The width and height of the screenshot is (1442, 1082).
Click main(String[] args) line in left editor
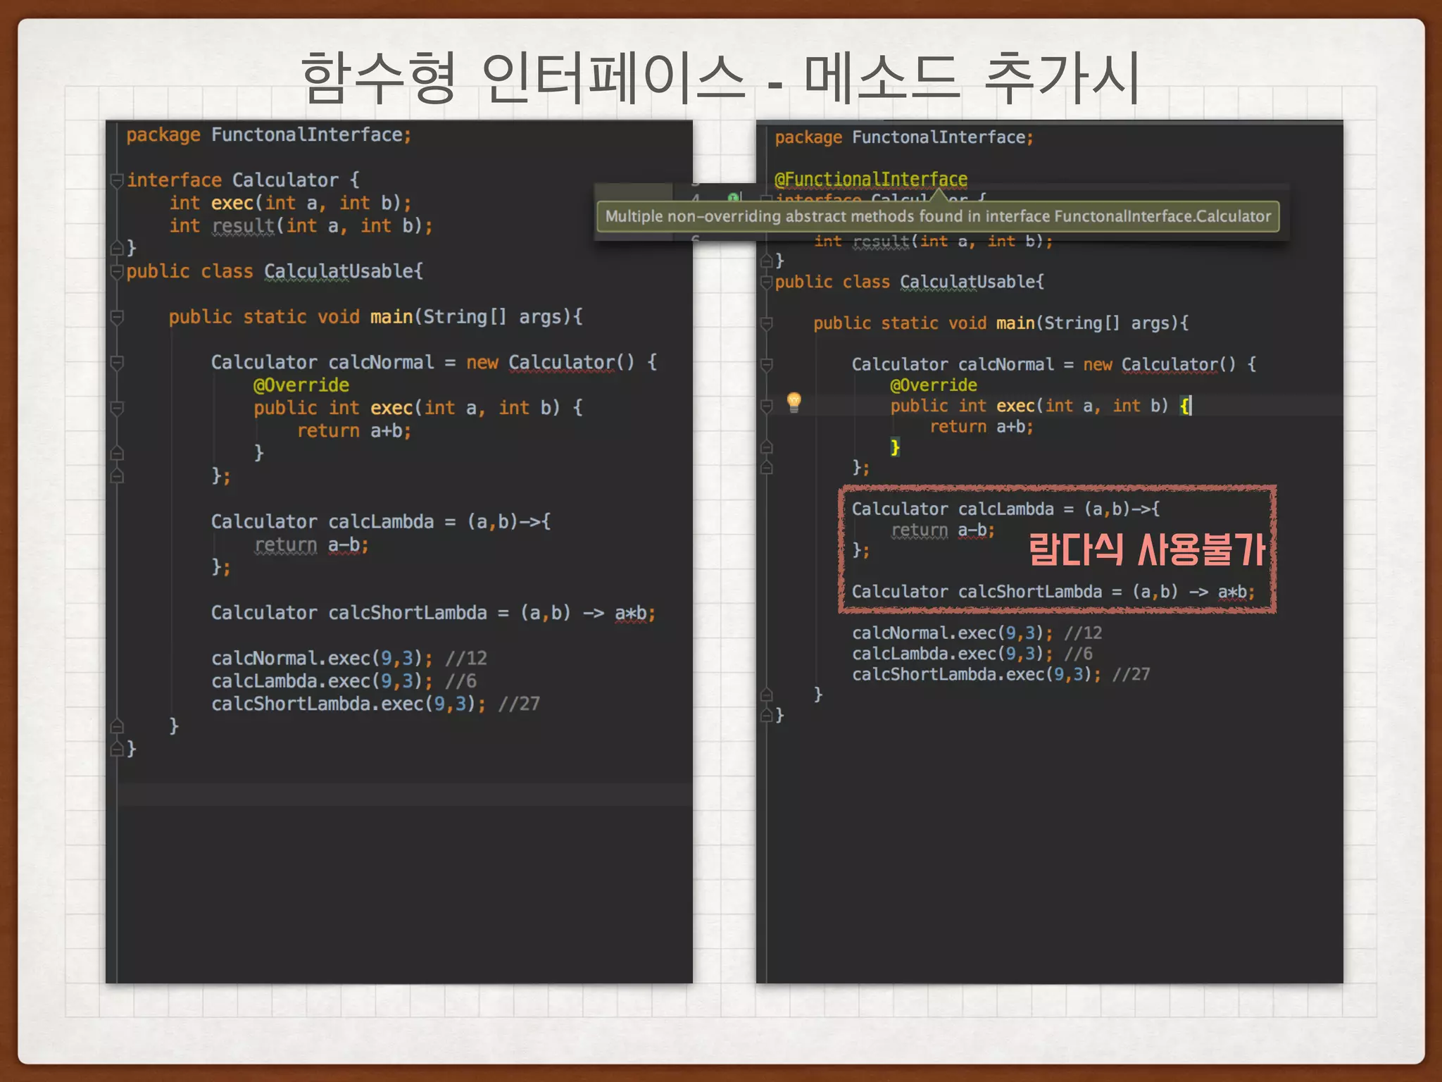pos(375,317)
